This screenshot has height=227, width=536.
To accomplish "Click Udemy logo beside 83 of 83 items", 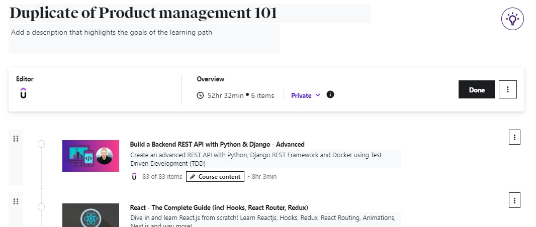I will pos(134,176).
